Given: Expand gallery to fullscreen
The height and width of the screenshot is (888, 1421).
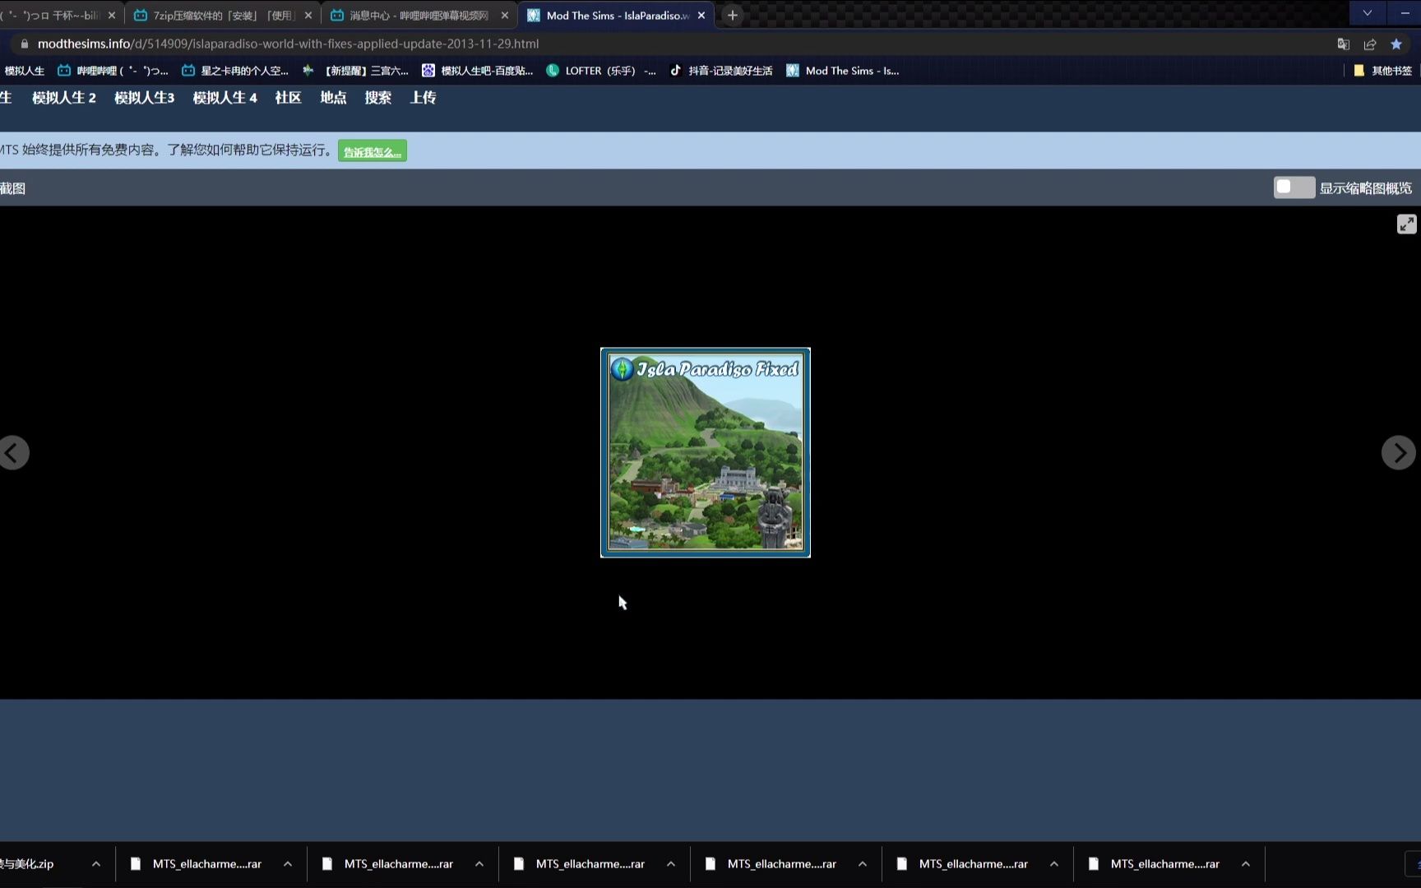Looking at the screenshot, I should point(1406,224).
